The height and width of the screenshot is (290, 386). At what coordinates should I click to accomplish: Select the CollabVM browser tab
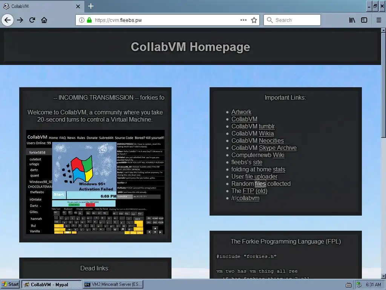[42, 6]
